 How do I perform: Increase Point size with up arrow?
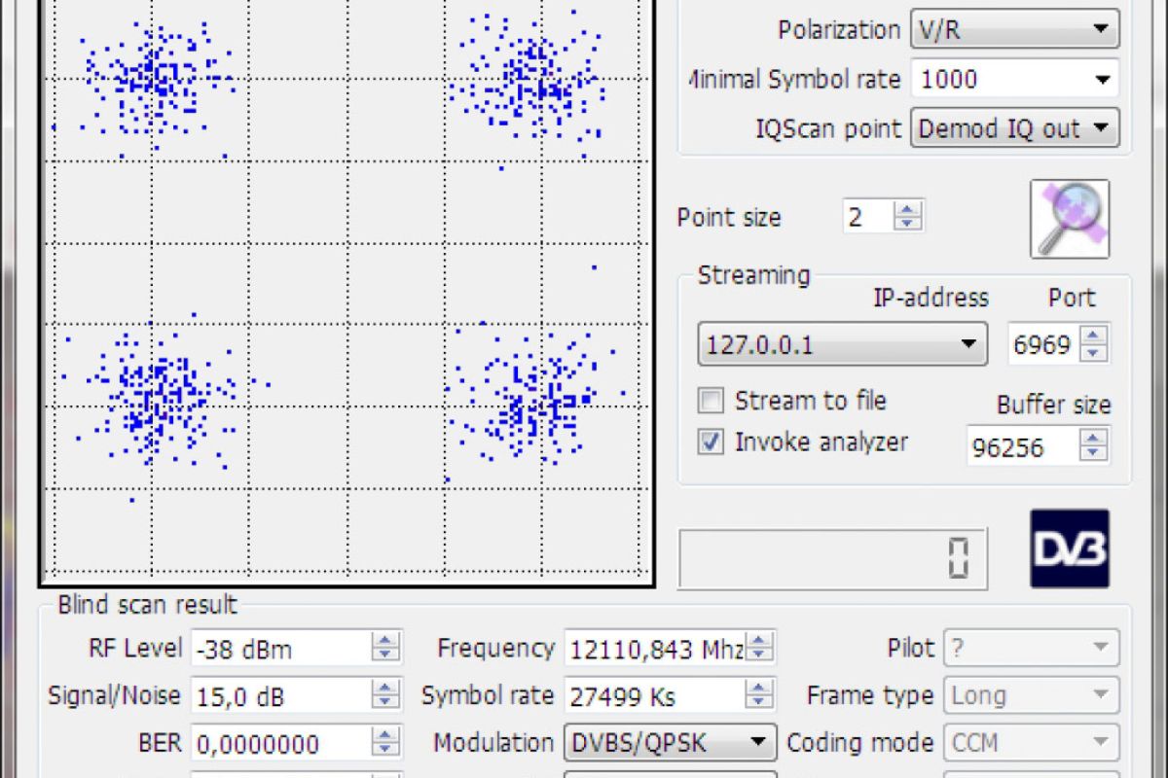[x=908, y=209]
